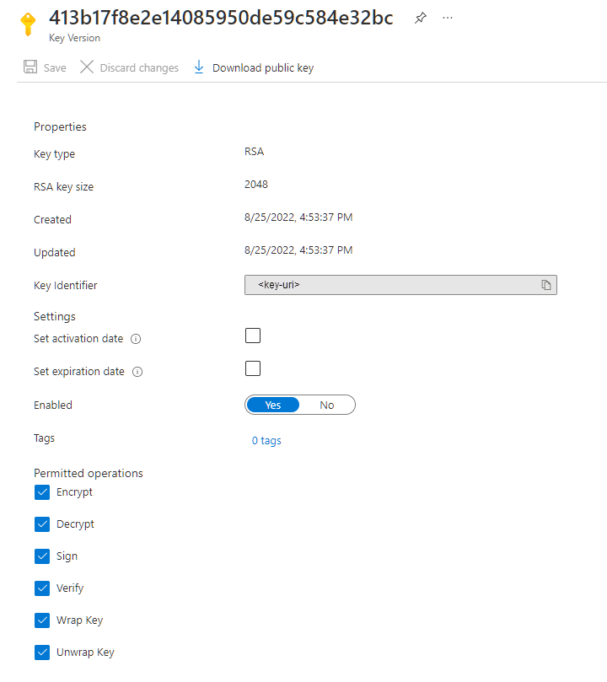Disable the key by selecting No

327,405
